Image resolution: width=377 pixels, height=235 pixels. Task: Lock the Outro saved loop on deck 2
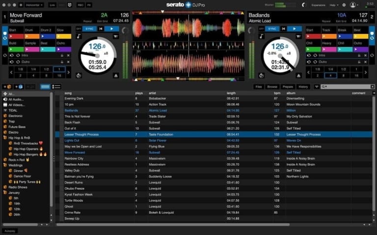359,62
